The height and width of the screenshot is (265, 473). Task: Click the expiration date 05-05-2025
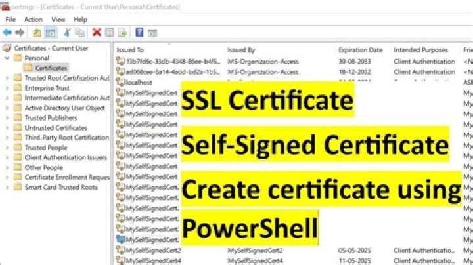tap(355, 250)
